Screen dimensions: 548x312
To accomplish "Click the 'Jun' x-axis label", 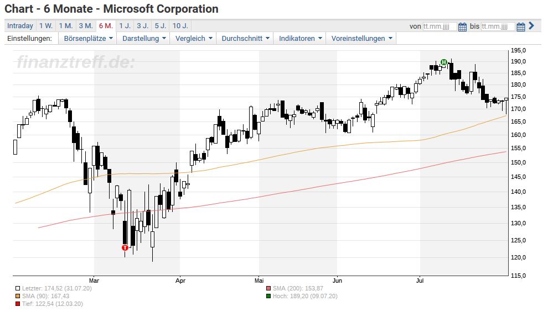I will pyautogui.click(x=337, y=281).
